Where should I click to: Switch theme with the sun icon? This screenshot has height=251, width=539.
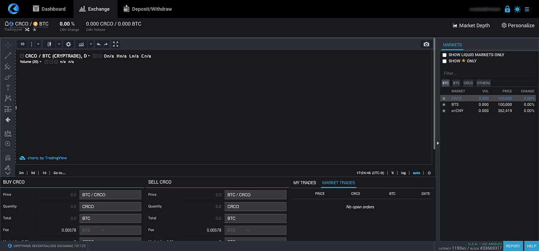pyautogui.click(x=518, y=9)
